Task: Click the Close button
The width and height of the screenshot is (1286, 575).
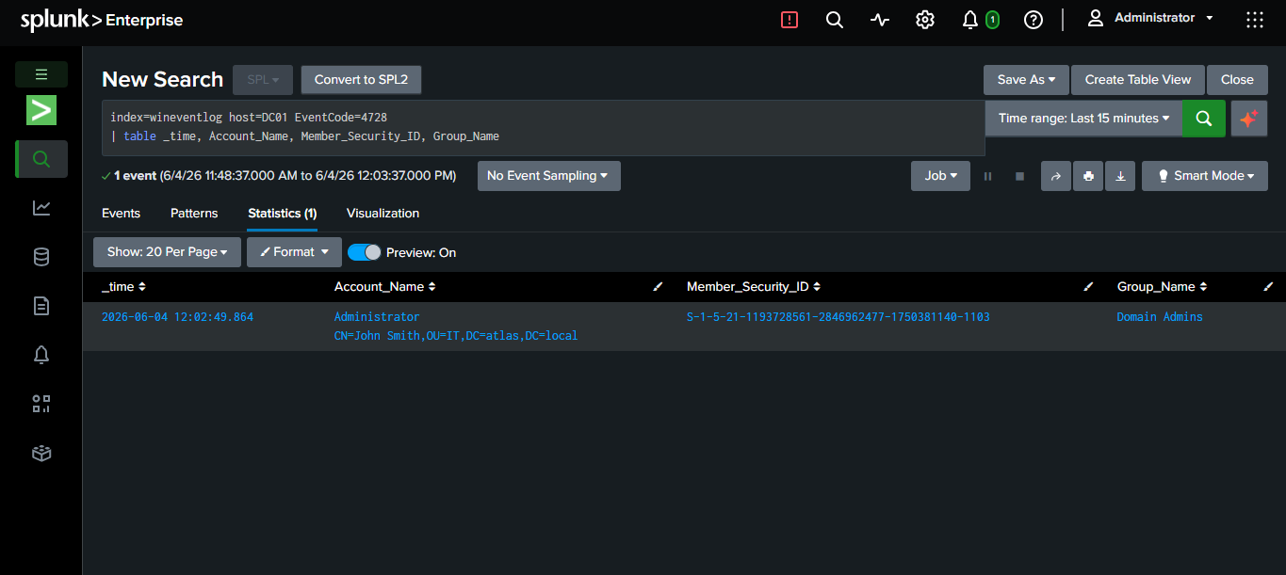Action: point(1237,80)
